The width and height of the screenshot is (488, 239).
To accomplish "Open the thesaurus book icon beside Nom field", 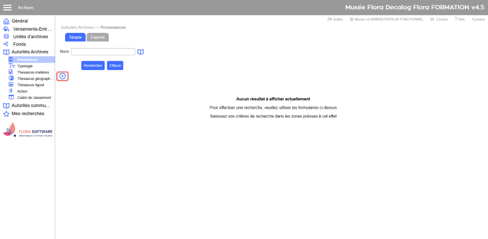I will pos(141,52).
